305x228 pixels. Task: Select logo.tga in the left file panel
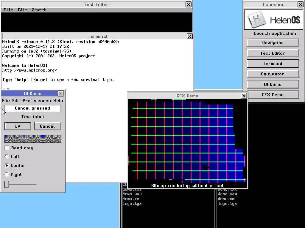coord(132,204)
